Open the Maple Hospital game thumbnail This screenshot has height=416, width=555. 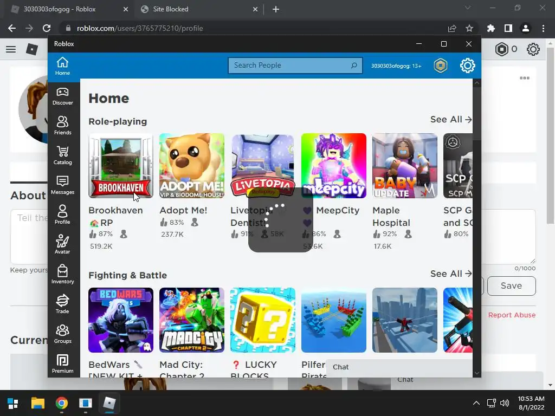point(404,166)
